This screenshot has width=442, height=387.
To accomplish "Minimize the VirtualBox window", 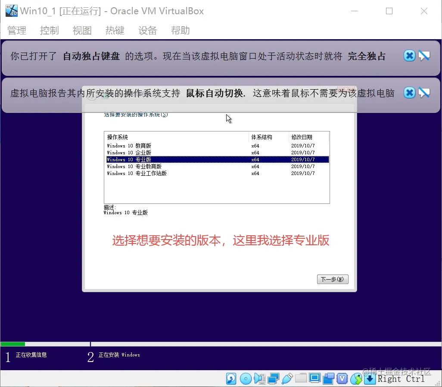I will [355, 11].
